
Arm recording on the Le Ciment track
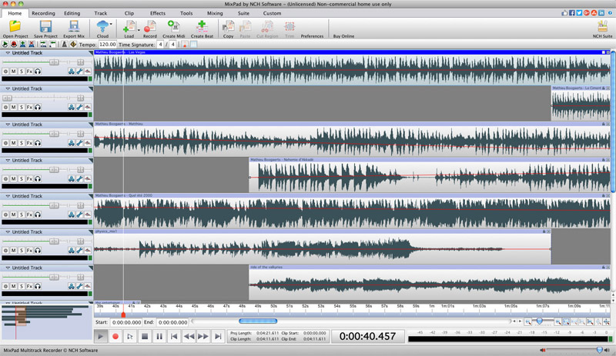[5, 107]
